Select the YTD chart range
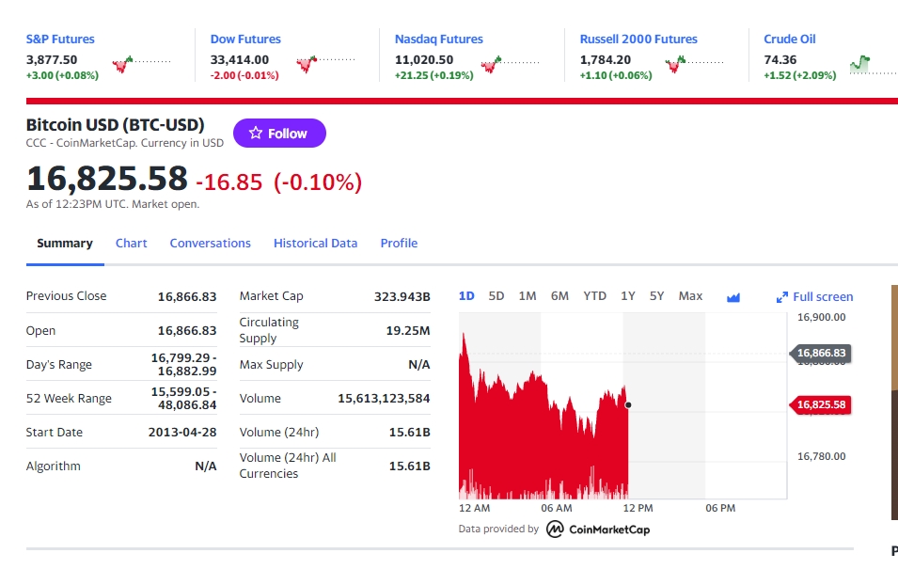The width and height of the screenshot is (898, 569). (594, 296)
